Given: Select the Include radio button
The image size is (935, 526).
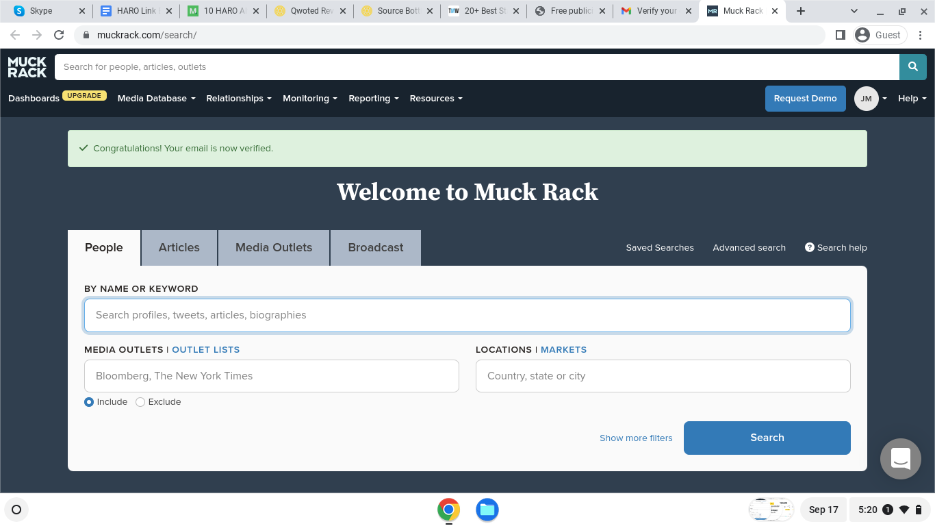Looking at the screenshot, I should coord(89,402).
